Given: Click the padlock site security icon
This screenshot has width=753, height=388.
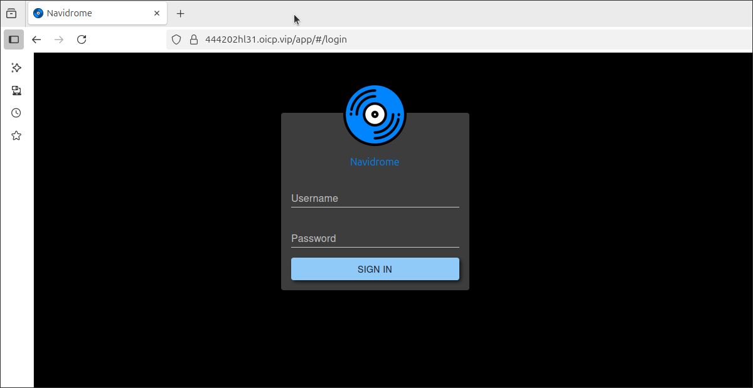Looking at the screenshot, I should tap(193, 39).
